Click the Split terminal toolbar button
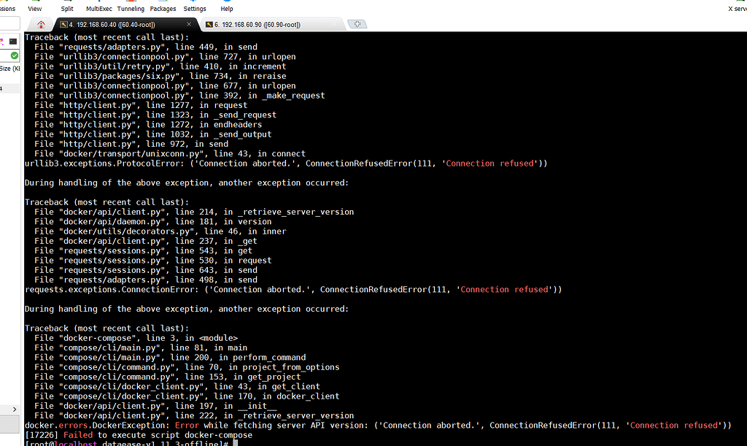747x446 pixels. pos(67,9)
